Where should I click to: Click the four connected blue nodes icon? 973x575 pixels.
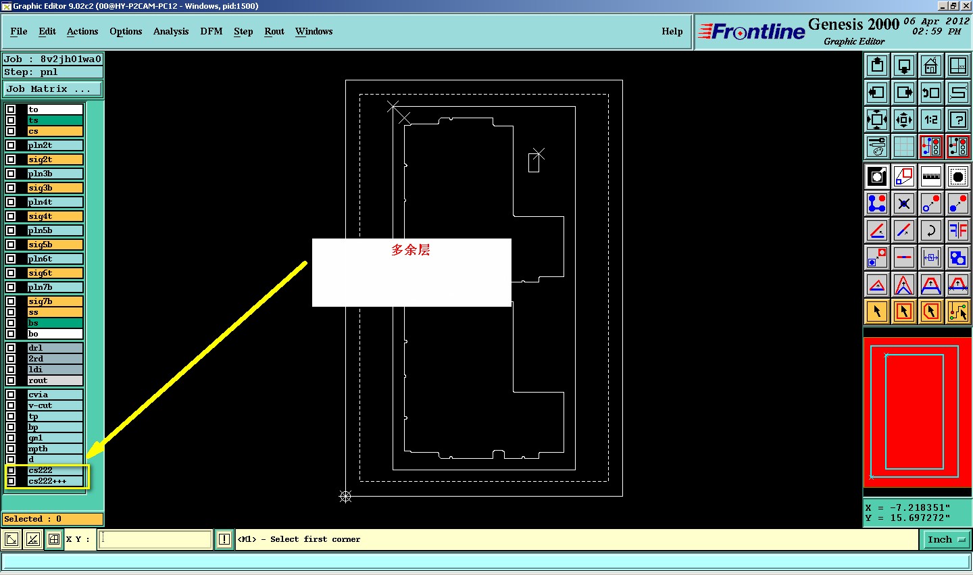[877, 203]
